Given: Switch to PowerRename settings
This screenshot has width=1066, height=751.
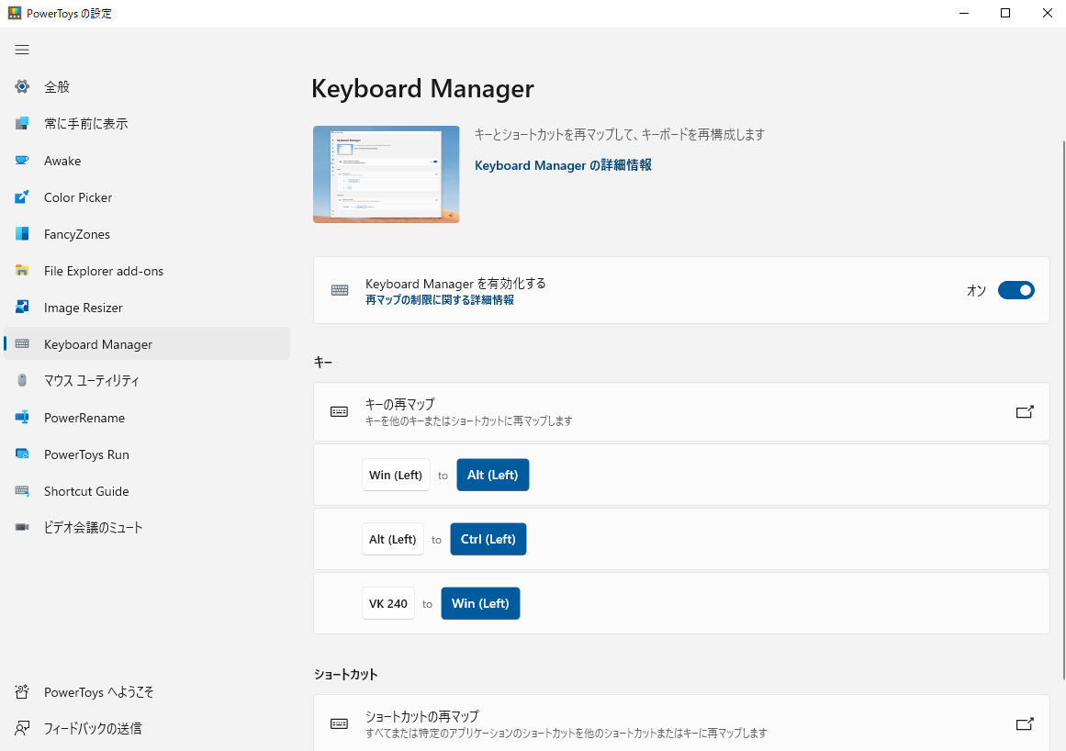Looking at the screenshot, I should pos(147,418).
